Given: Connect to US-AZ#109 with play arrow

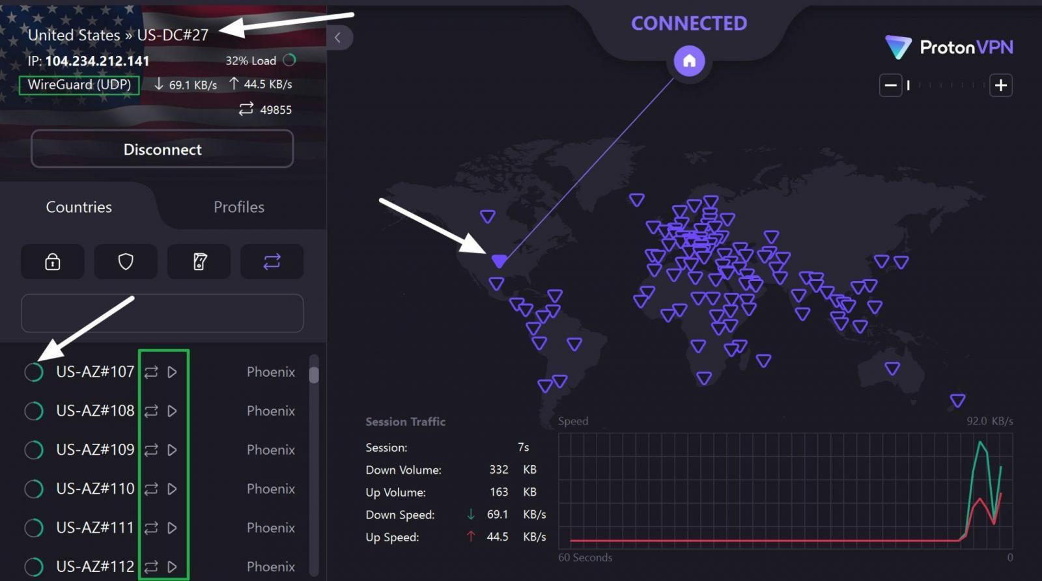Looking at the screenshot, I should point(172,450).
